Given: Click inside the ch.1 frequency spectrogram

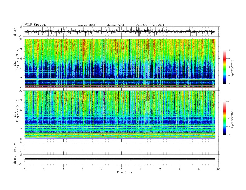Looking at the screenshot, I should pos(120,63).
